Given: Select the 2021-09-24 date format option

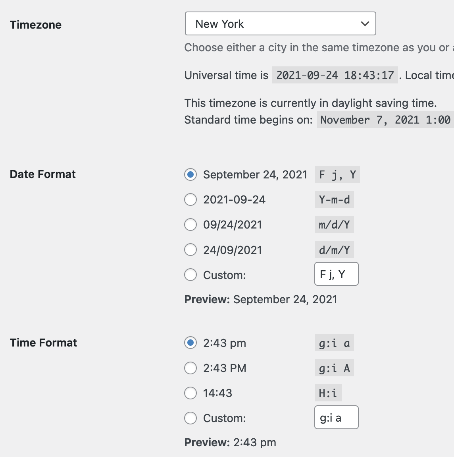Looking at the screenshot, I should click(190, 199).
